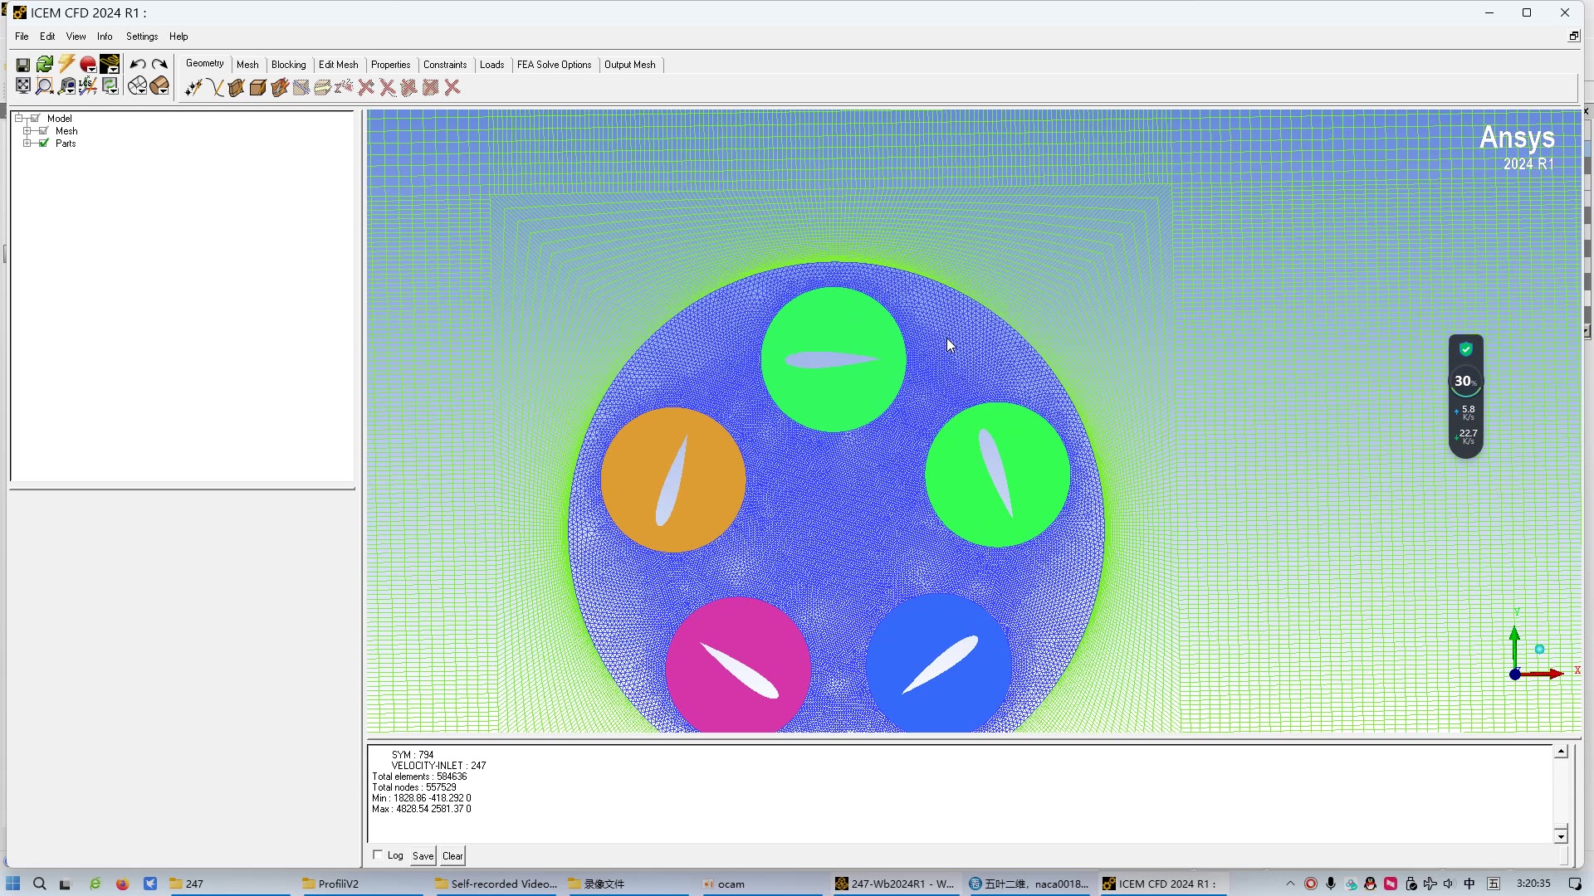Click the Undo arrow icon

138,65
